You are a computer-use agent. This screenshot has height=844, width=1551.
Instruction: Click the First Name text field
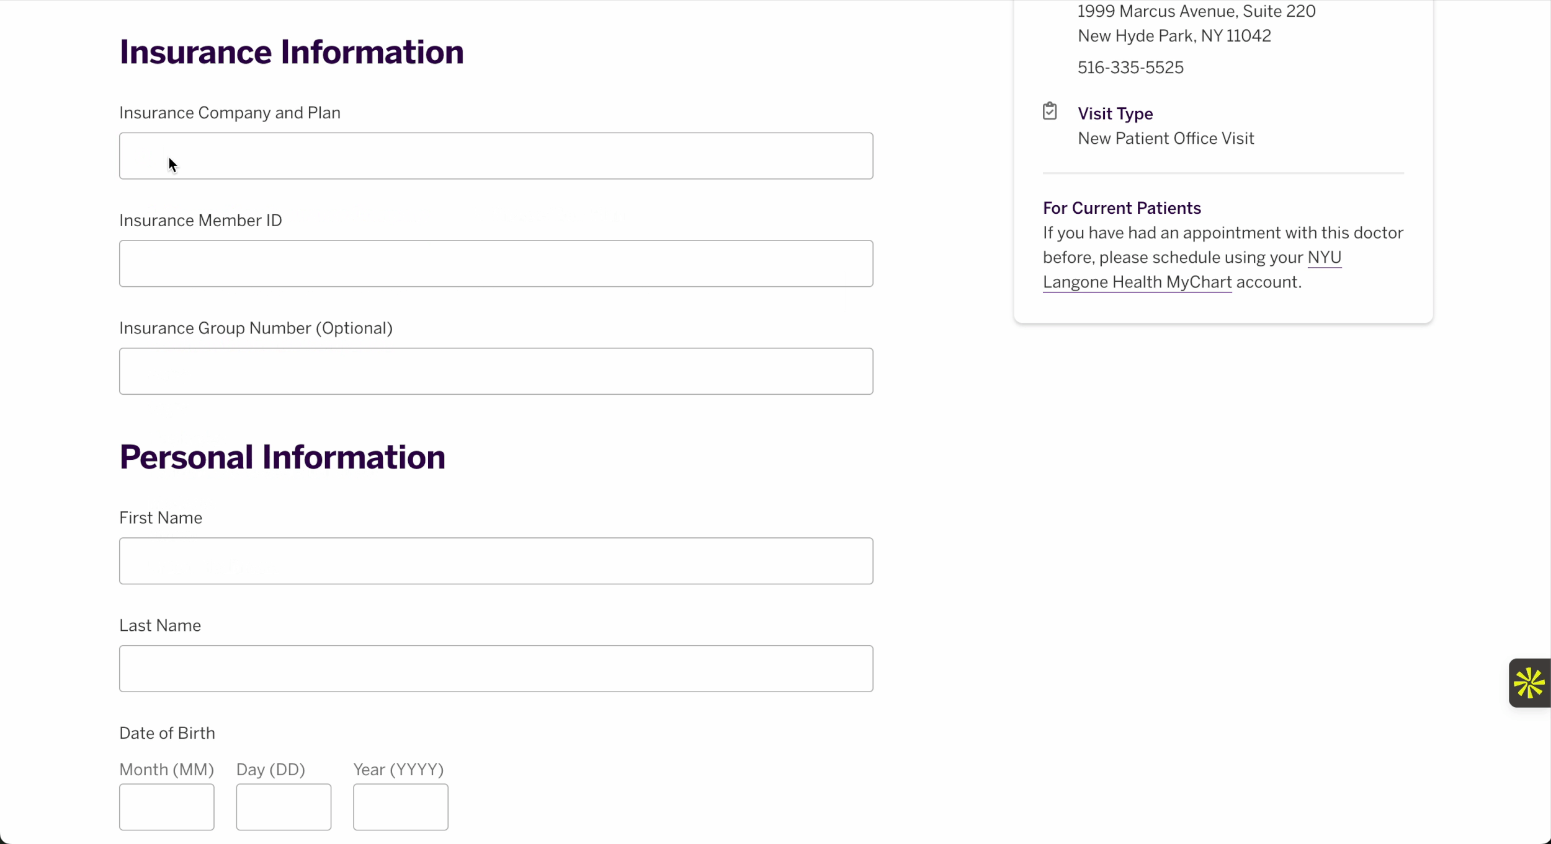496,561
